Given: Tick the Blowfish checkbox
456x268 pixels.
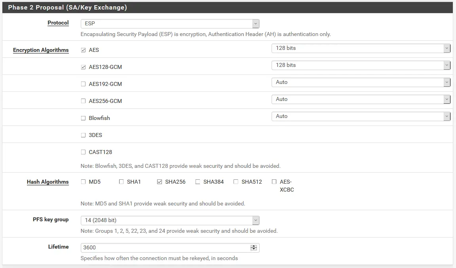Looking at the screenshot, I should (x=83, y=118).
